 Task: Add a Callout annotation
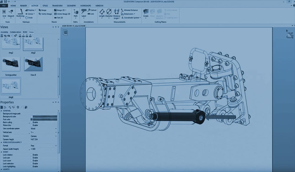92,10
